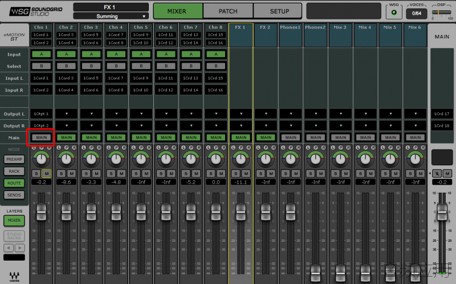Solo the FX 2 channel
The image size is (456, 284).
click(261, 174)
